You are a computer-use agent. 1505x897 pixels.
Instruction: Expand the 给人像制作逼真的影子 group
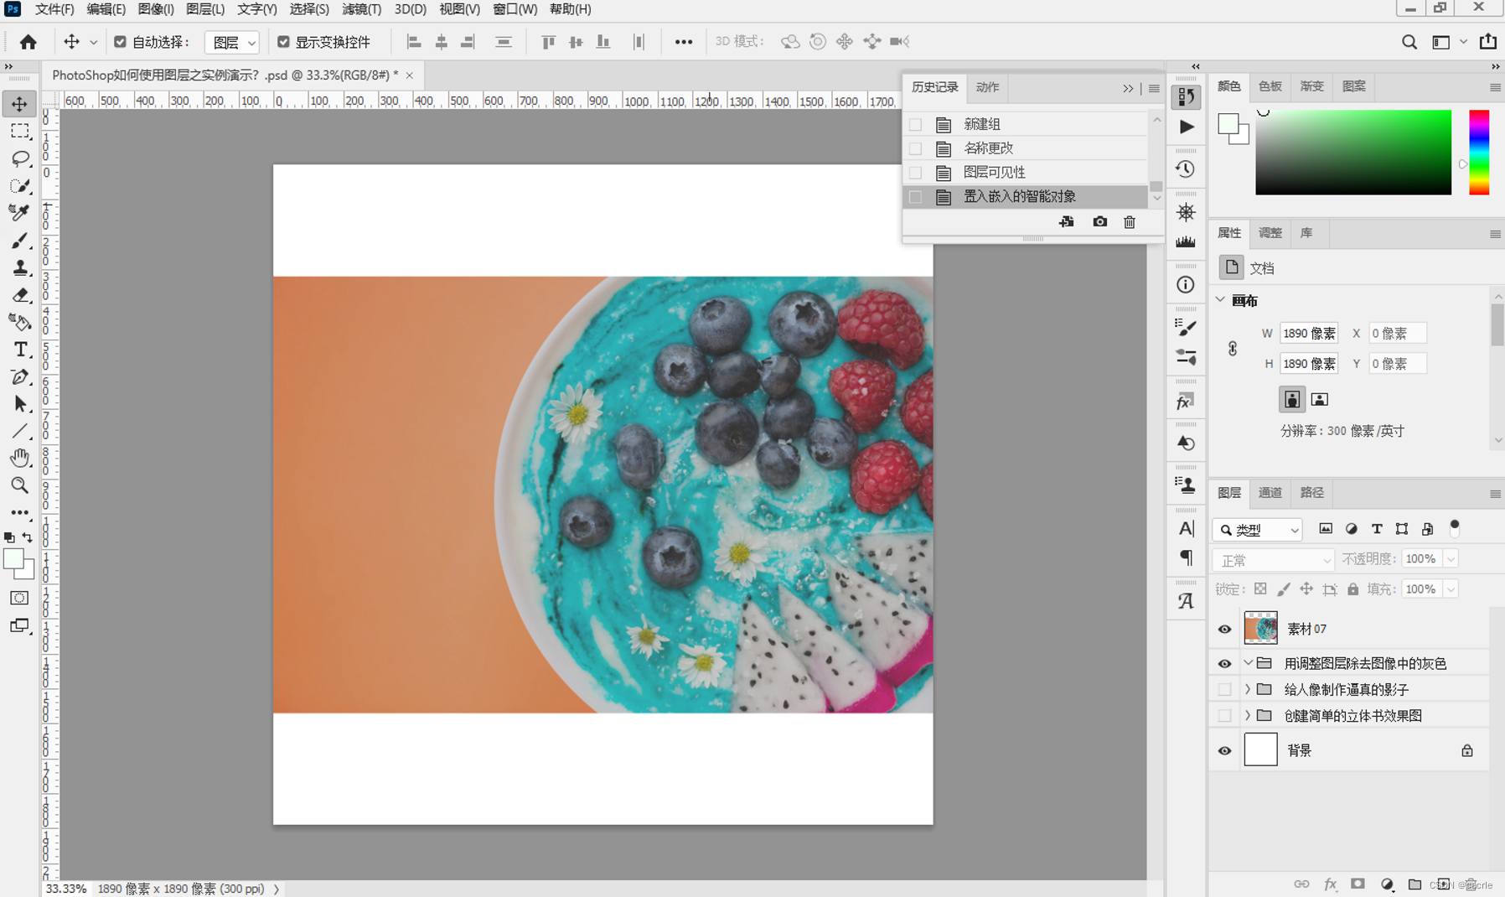1248,689
